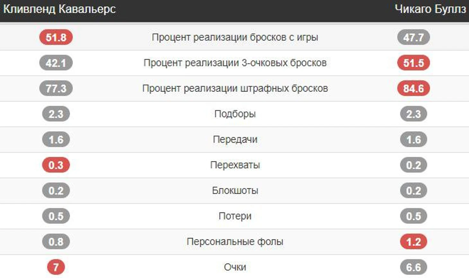
Task: Click the gray 0.8 personal fouls badge
Action: click(56, 242)
